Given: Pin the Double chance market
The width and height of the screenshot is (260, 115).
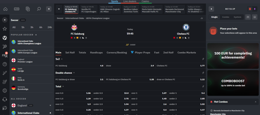Looking at the screenshot, I should (203, 73).
